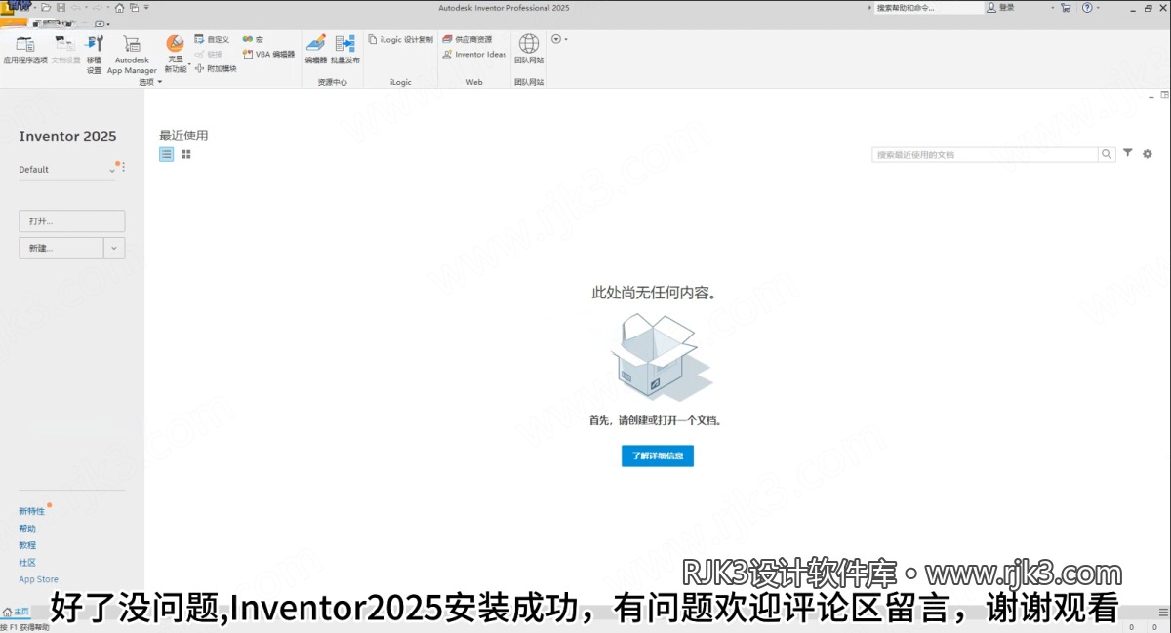Expand the Default project dropdown
Viewport: 1171px width, 633px height.
pyautogui.click(x=112, y=171)
